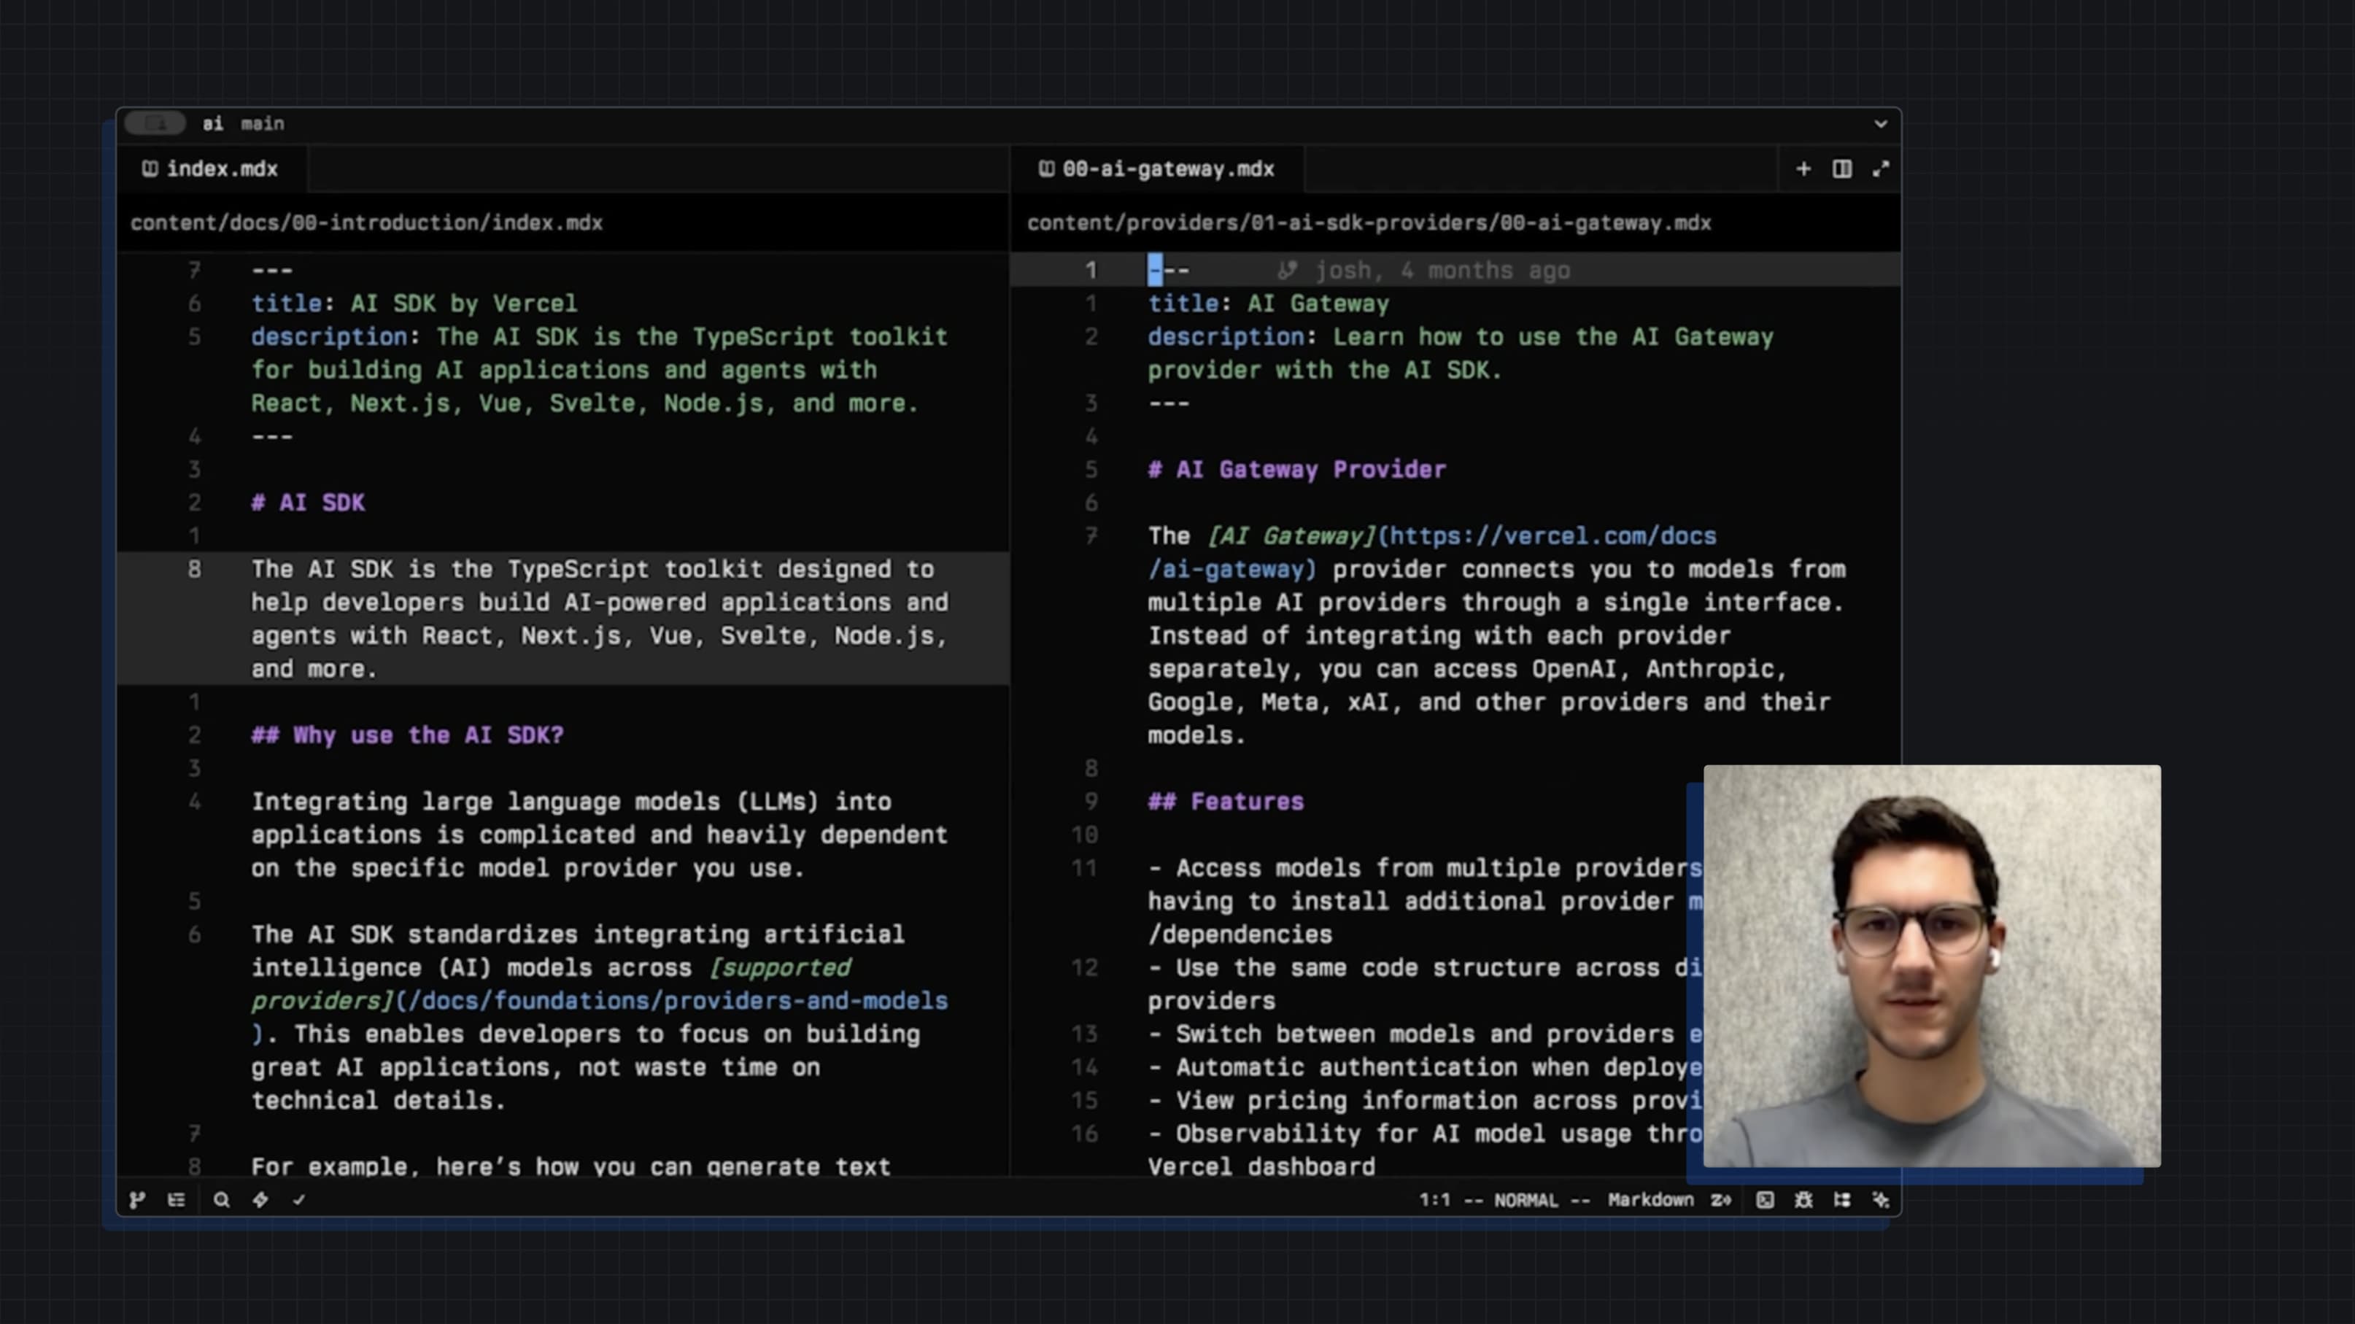
Task: Click the lightning bolt diagnostics icon
Action: pyautogui.click(x=260, y=1200)
